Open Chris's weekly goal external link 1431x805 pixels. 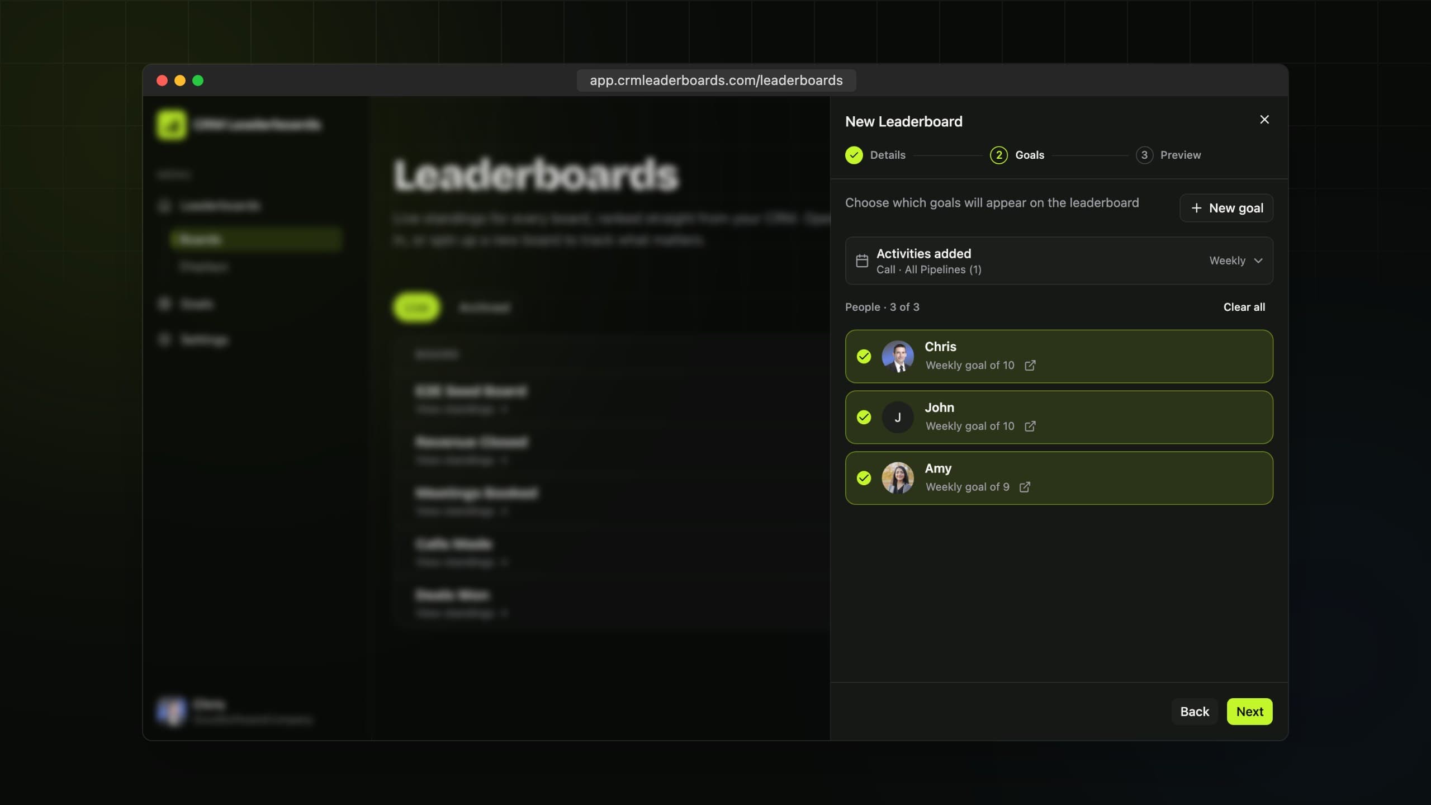click(x=1030, y=366)
